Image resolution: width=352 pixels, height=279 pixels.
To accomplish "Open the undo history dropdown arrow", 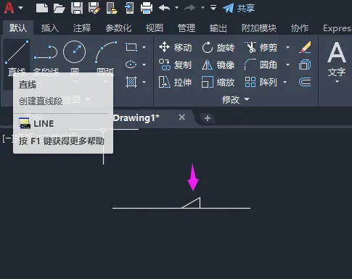I will tap(176, 8).
